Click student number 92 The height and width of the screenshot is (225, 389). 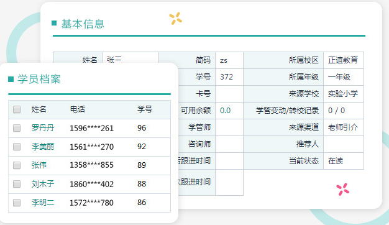tap(142, 147)
